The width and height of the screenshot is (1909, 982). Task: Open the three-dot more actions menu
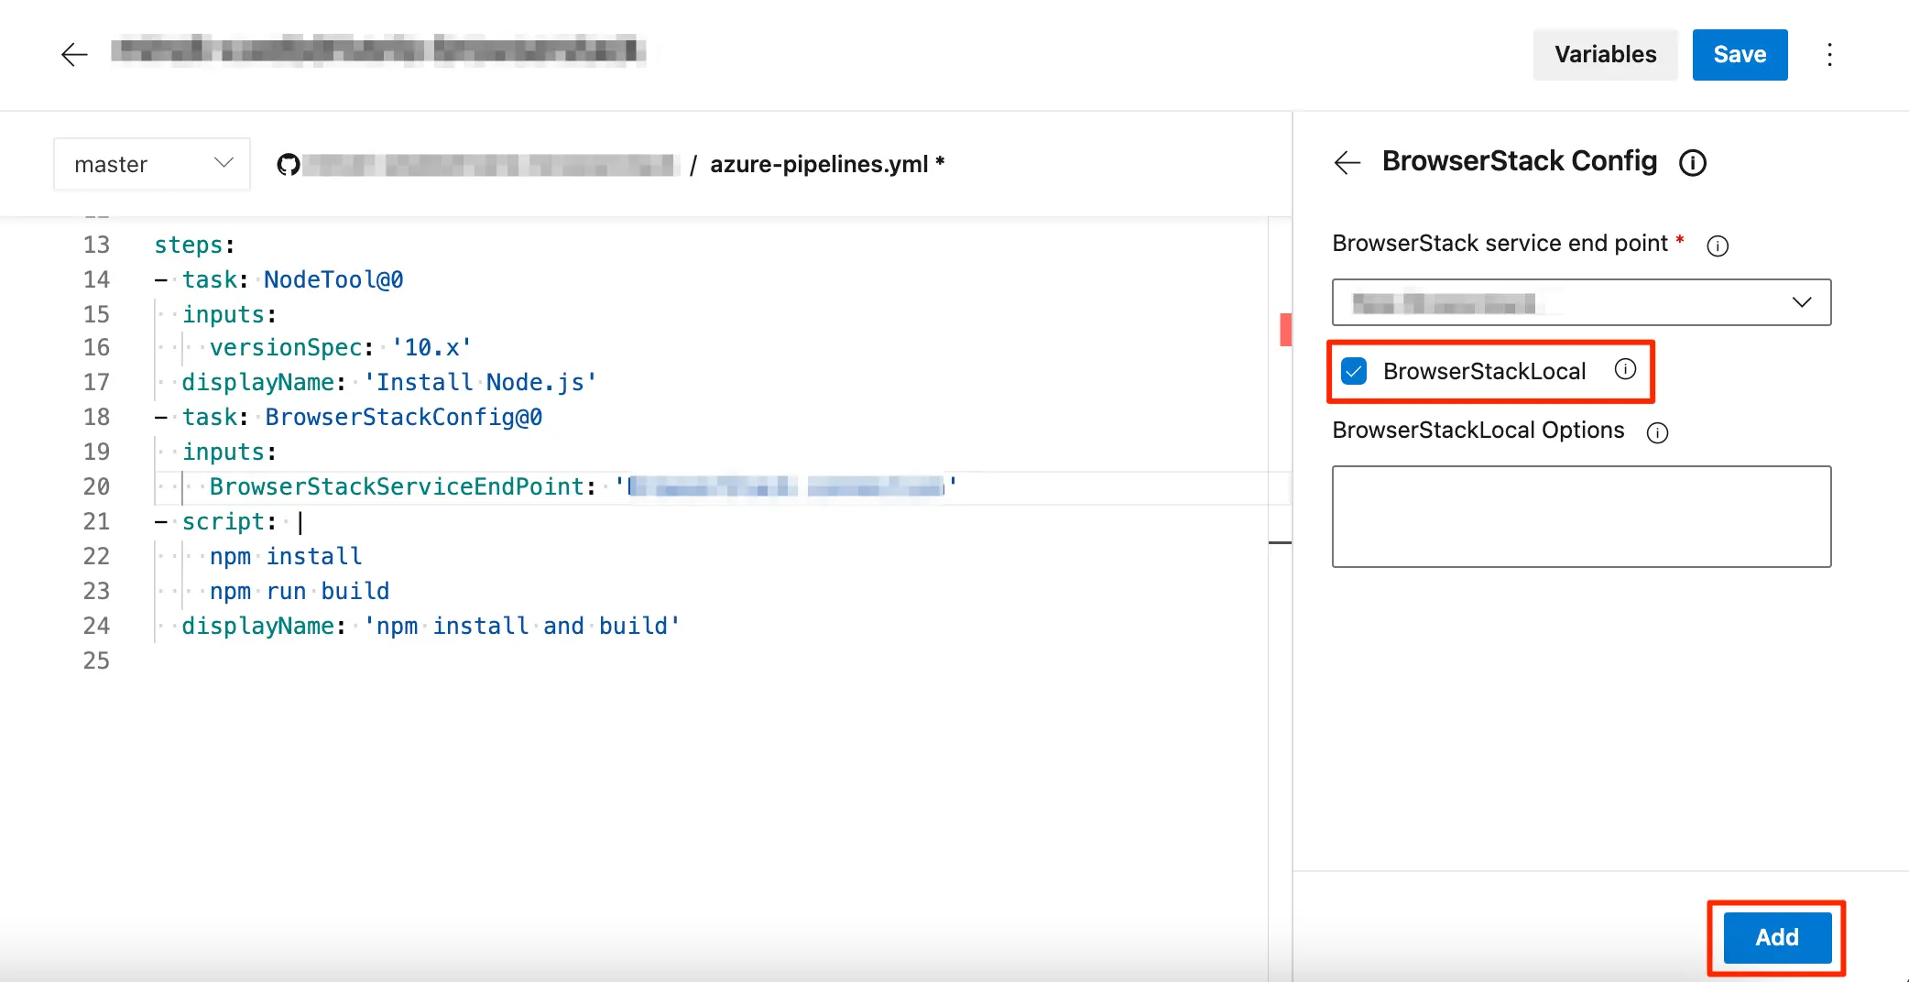[x=1829, y=55]
